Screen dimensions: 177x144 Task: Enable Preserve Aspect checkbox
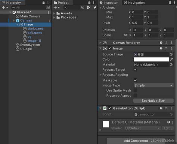click(136, 96)
